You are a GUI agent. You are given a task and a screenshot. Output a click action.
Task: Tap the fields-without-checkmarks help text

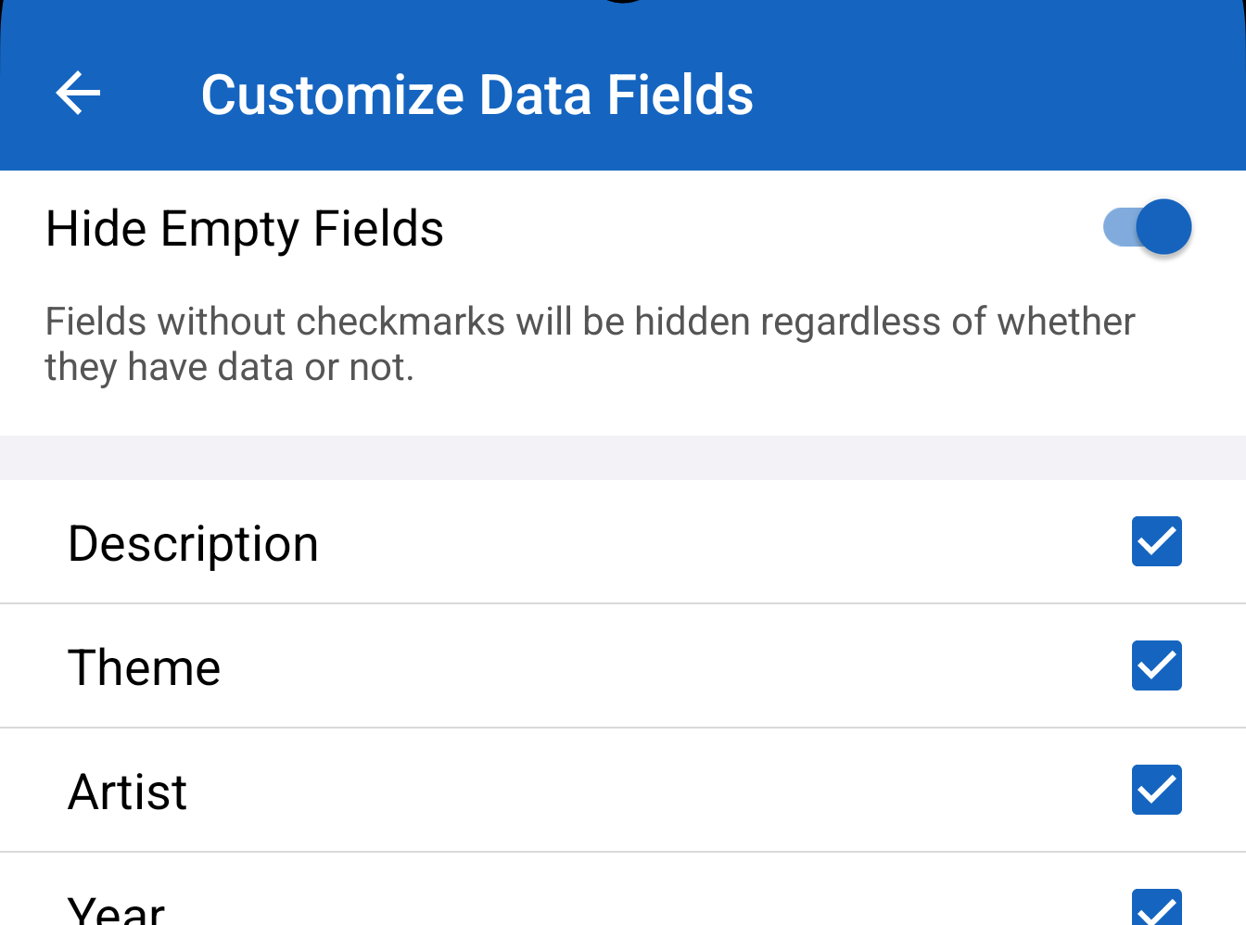click(x=590, y=344)
